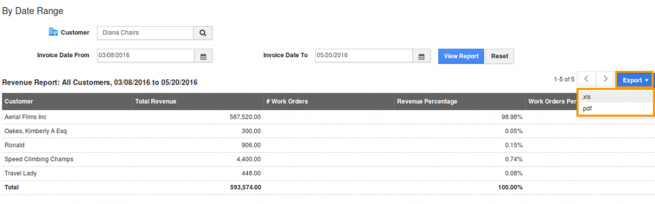The height and width of the screenshot is (204, 655).
Task: Open the Export dropdown button
Action: coord(635,80)
